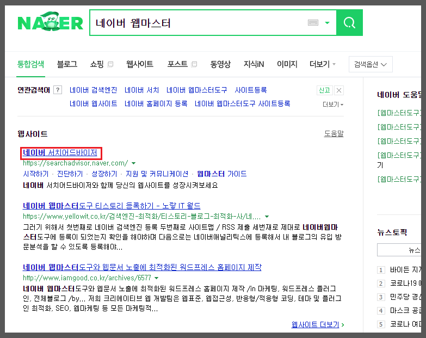Open the 이미지 tab
Viewport: 426px width, 338px height.
(287, 64)
